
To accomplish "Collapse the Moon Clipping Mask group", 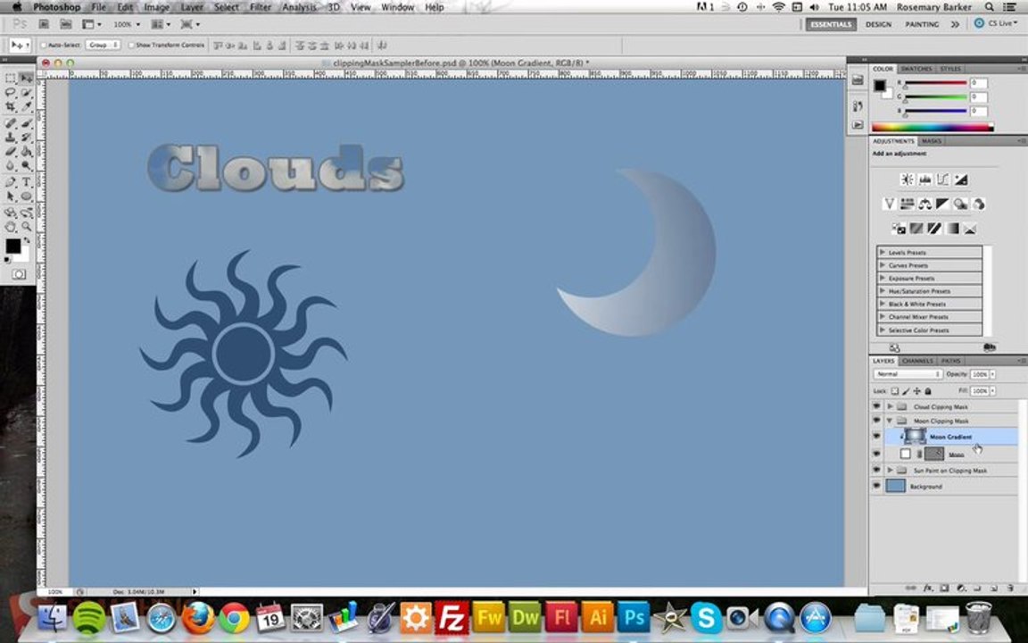I will point(890,421).
